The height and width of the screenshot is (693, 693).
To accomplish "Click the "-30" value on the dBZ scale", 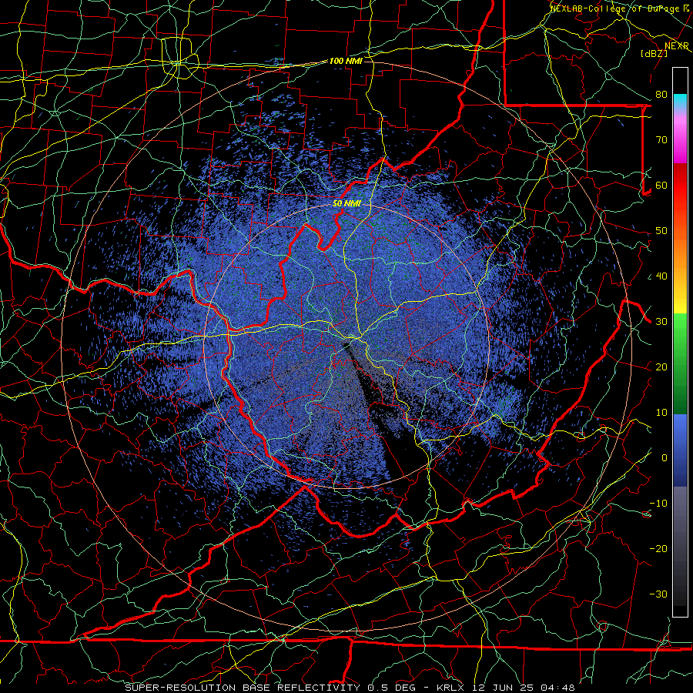I will click(658, 594).
